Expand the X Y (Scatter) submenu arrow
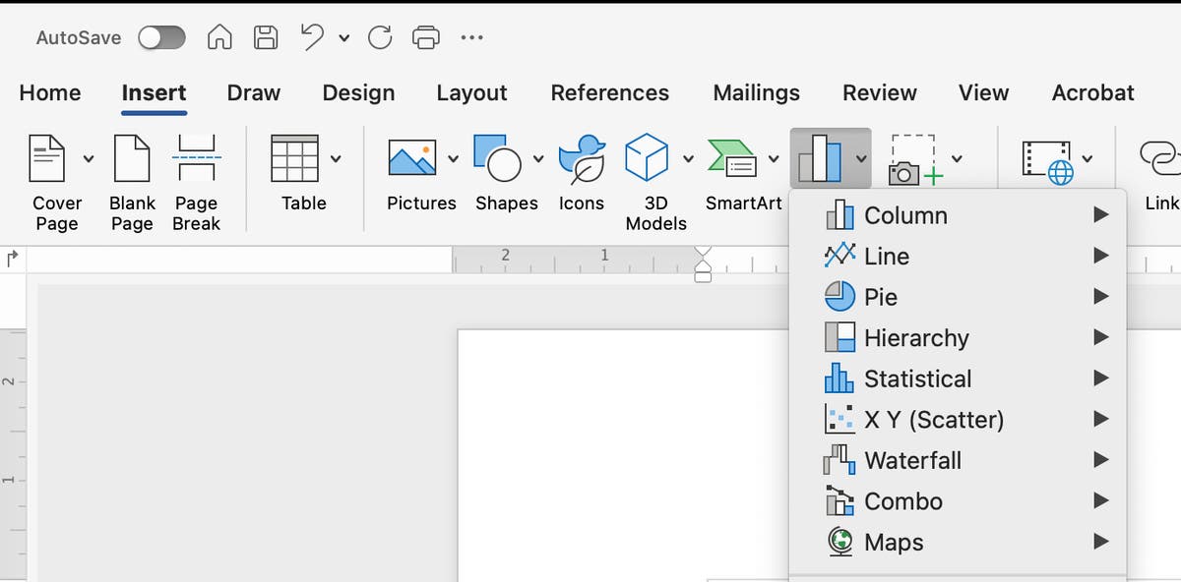The image size is (1181, 582). tap(1101, 420)
